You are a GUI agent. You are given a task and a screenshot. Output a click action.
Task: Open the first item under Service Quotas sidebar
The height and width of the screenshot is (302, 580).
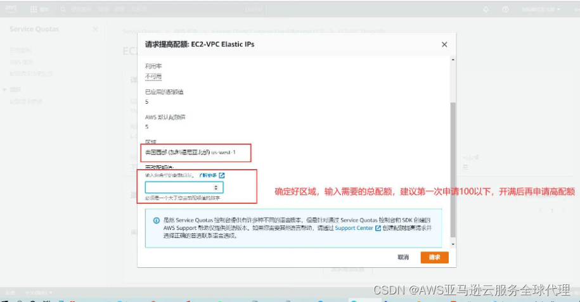pos(20,50)
